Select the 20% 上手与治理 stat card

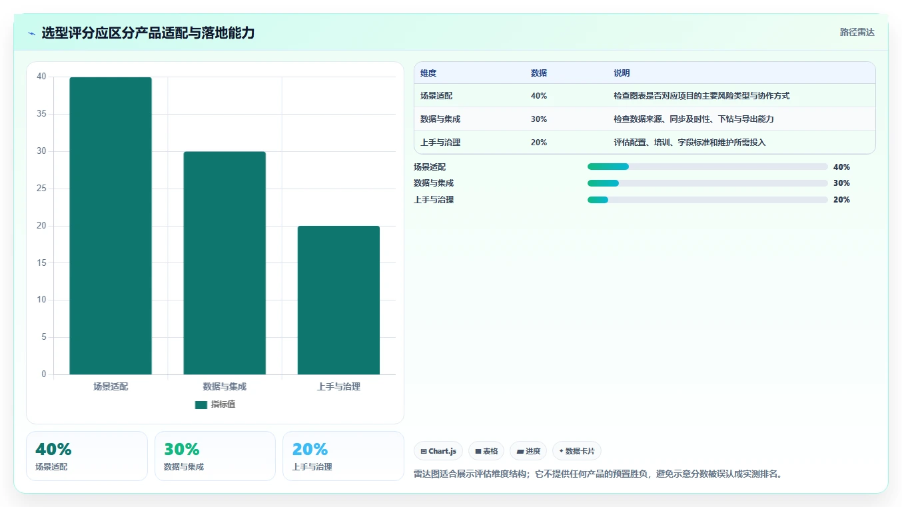coord(343,456)
